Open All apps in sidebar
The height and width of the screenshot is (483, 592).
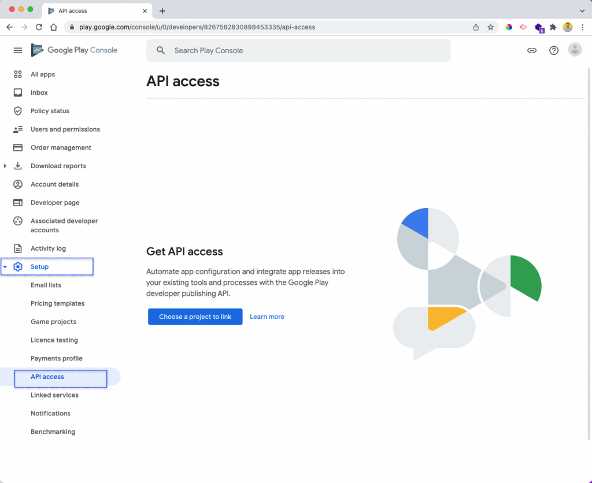(43, 75)
